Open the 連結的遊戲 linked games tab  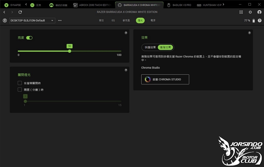[x=58, y=5]
